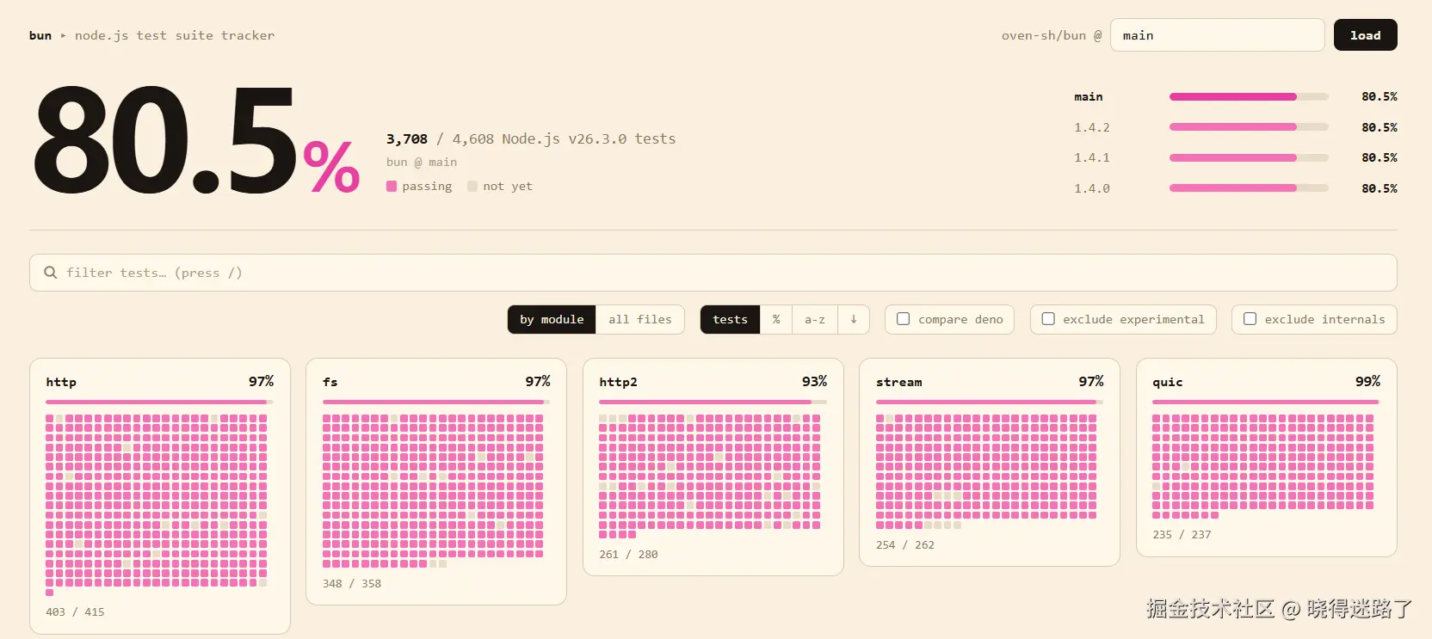Click the http2 93% percentage
The image size is (1432, 639).
(x=814, y=381)
